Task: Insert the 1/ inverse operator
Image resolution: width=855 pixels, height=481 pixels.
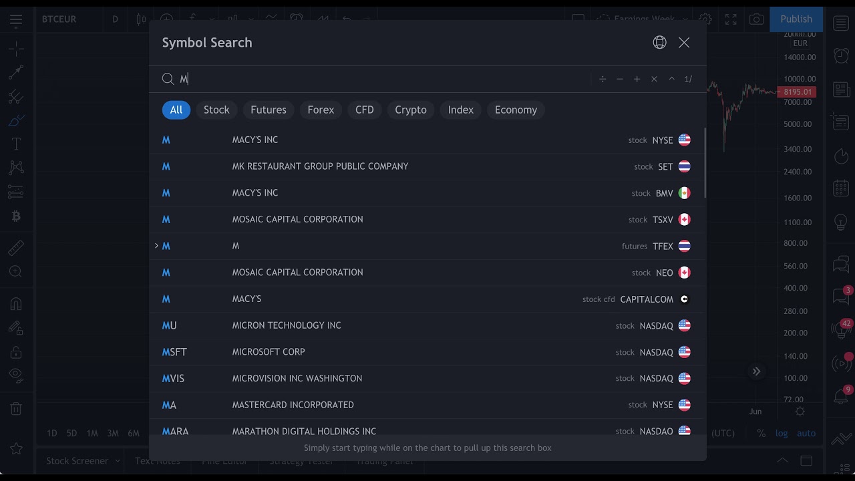Action: pyautogui.click(x=688, y=79)
